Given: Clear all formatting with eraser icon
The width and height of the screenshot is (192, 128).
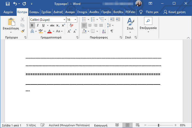Looking at the screenshot, I should coord(71,25).
